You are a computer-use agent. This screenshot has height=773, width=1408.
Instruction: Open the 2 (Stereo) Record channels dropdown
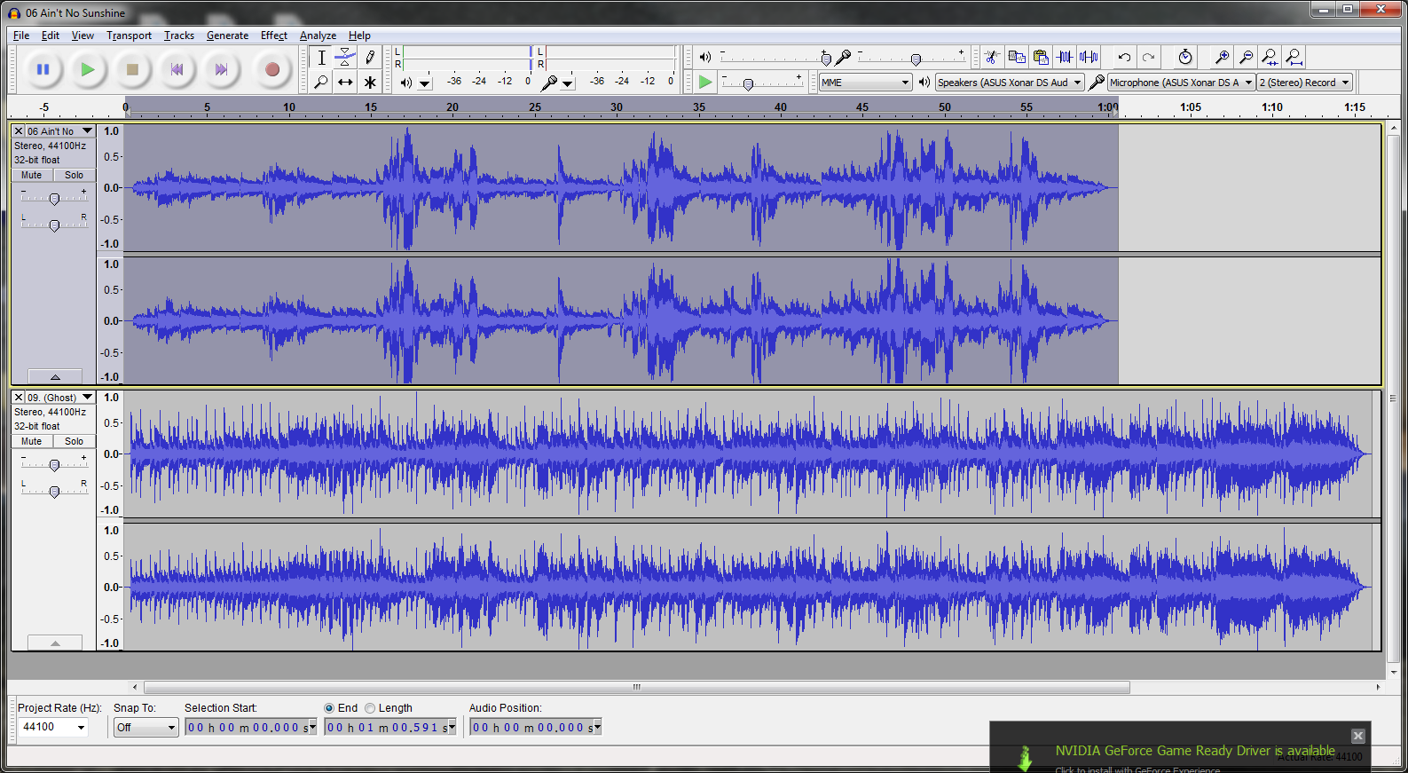tap(1304, 83)
